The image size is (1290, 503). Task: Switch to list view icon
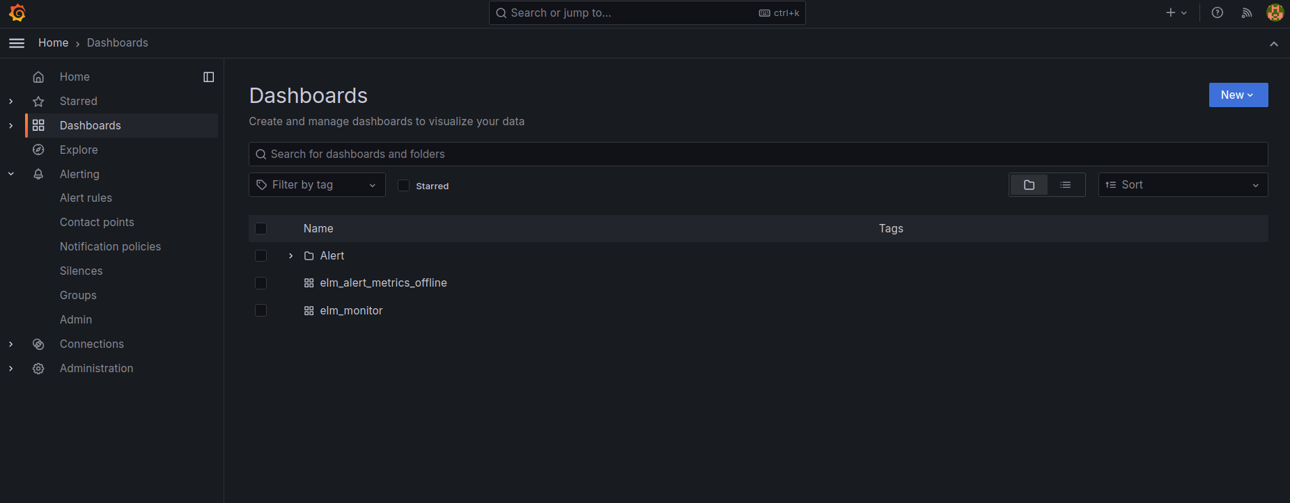[1066, 185]
